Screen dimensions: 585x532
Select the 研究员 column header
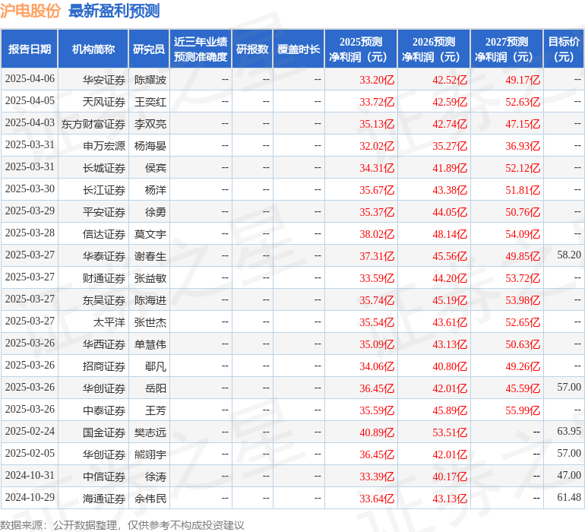click(x=149, y=49)
